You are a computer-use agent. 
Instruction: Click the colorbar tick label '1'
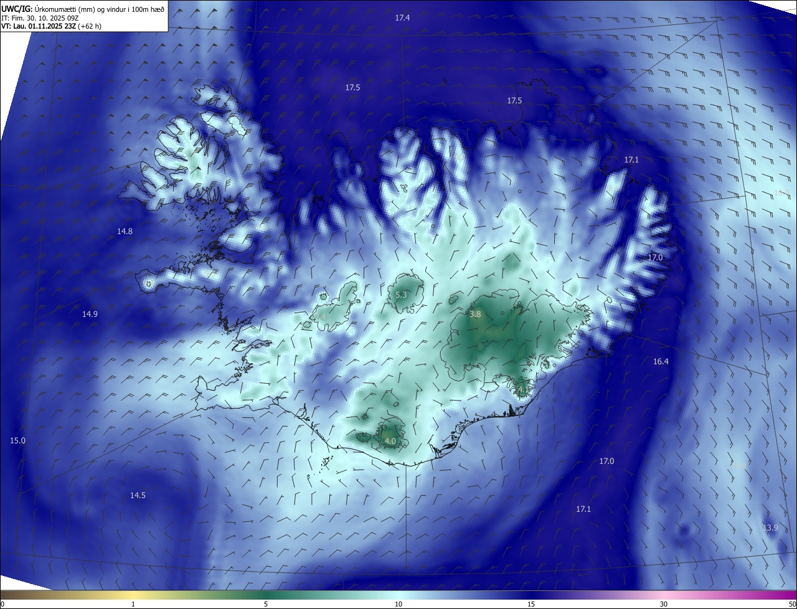(133, 604)
